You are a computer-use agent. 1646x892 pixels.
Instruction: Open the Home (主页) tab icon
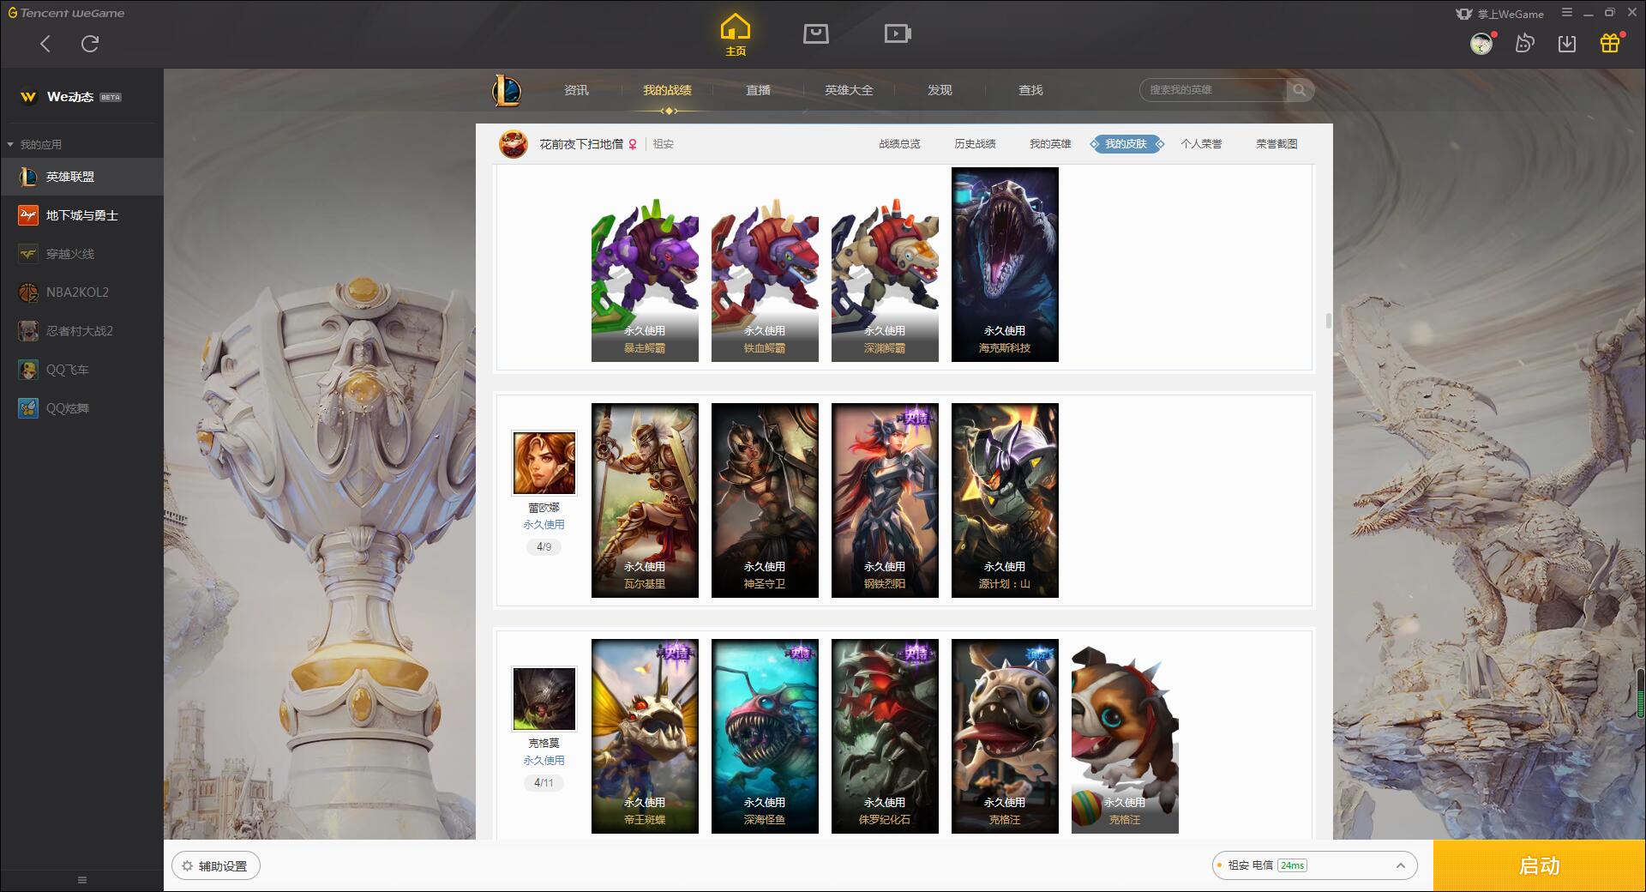736,35
